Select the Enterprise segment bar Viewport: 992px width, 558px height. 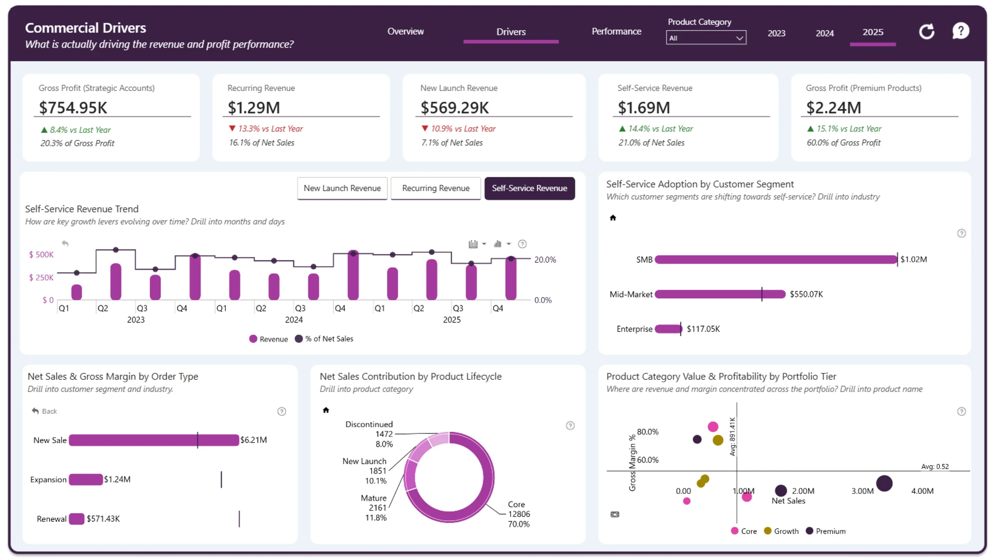point(669,329)
